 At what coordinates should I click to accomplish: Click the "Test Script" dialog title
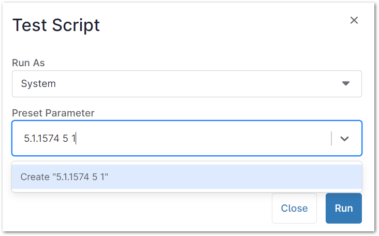coord(56,25)
